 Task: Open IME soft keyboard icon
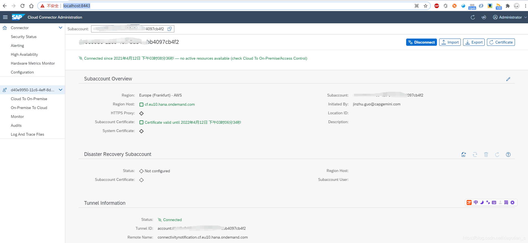(x=494, y=202)
